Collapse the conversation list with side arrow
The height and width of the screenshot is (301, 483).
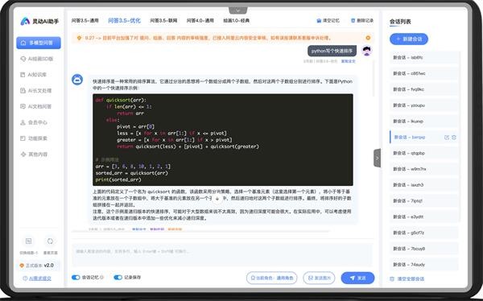point(378,158)
